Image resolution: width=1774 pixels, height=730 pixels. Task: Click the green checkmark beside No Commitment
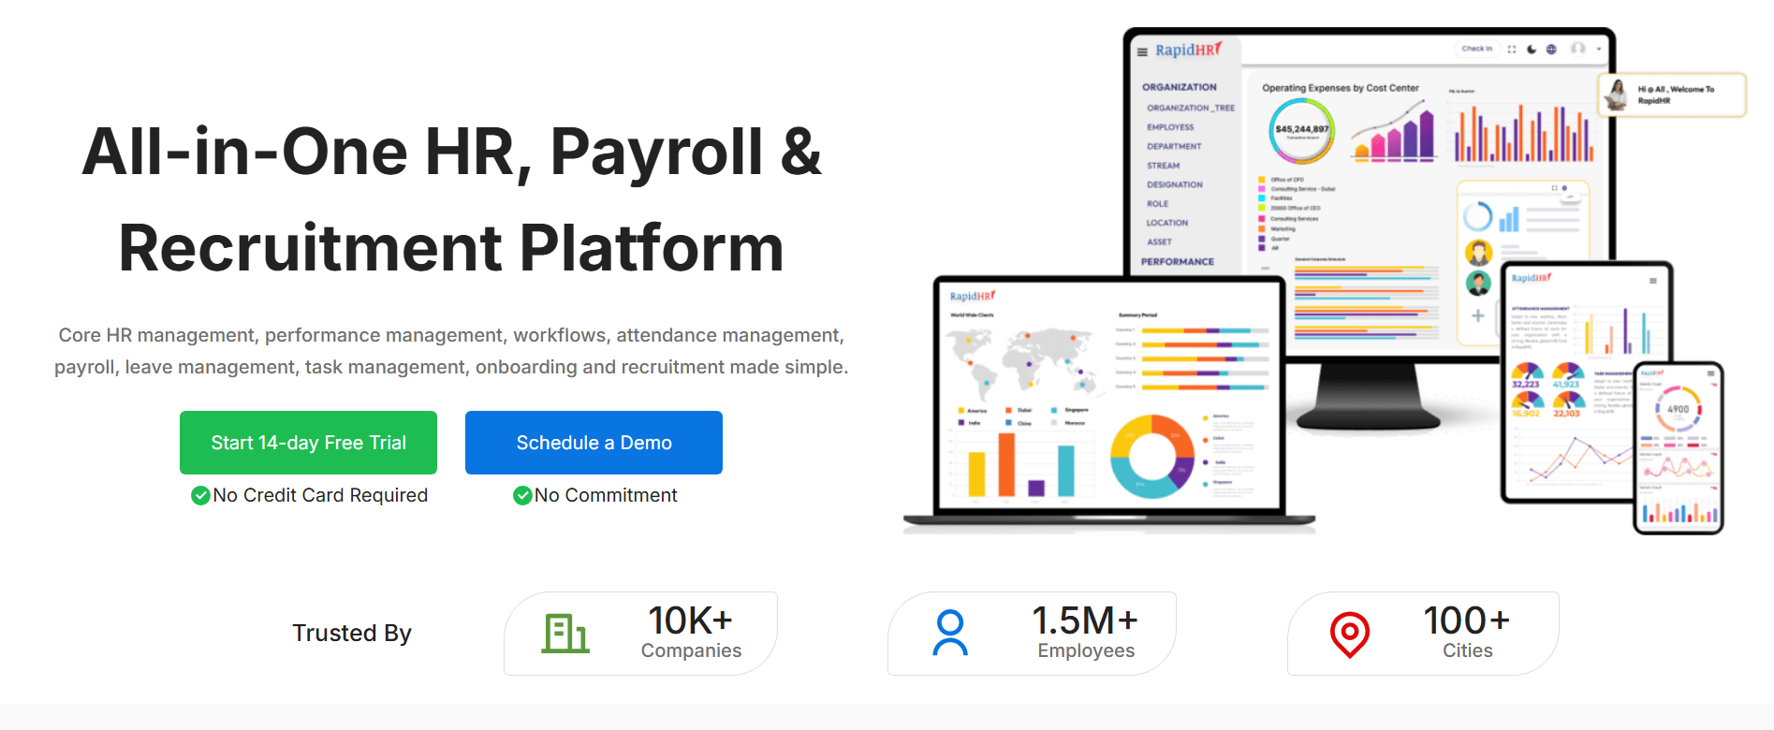(x=522, y=495)
